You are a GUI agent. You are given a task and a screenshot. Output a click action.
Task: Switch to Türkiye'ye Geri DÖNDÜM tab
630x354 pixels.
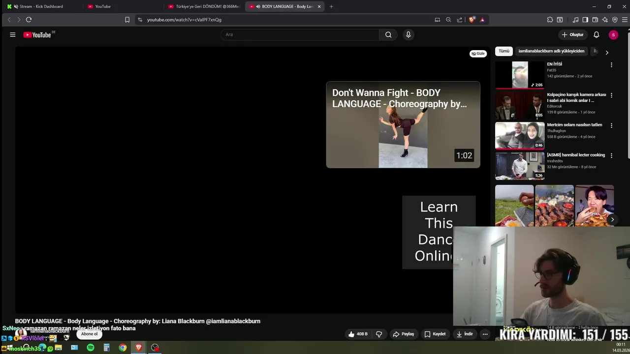pyautogui.click(x=204, y=6)
